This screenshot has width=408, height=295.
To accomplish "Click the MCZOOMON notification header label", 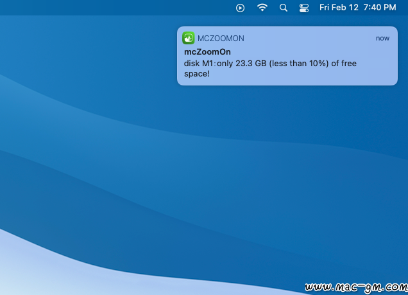I will [x=221, y=39].
